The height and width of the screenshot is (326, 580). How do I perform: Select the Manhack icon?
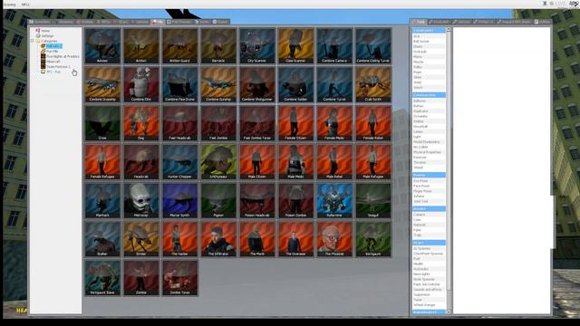[102, 200]
